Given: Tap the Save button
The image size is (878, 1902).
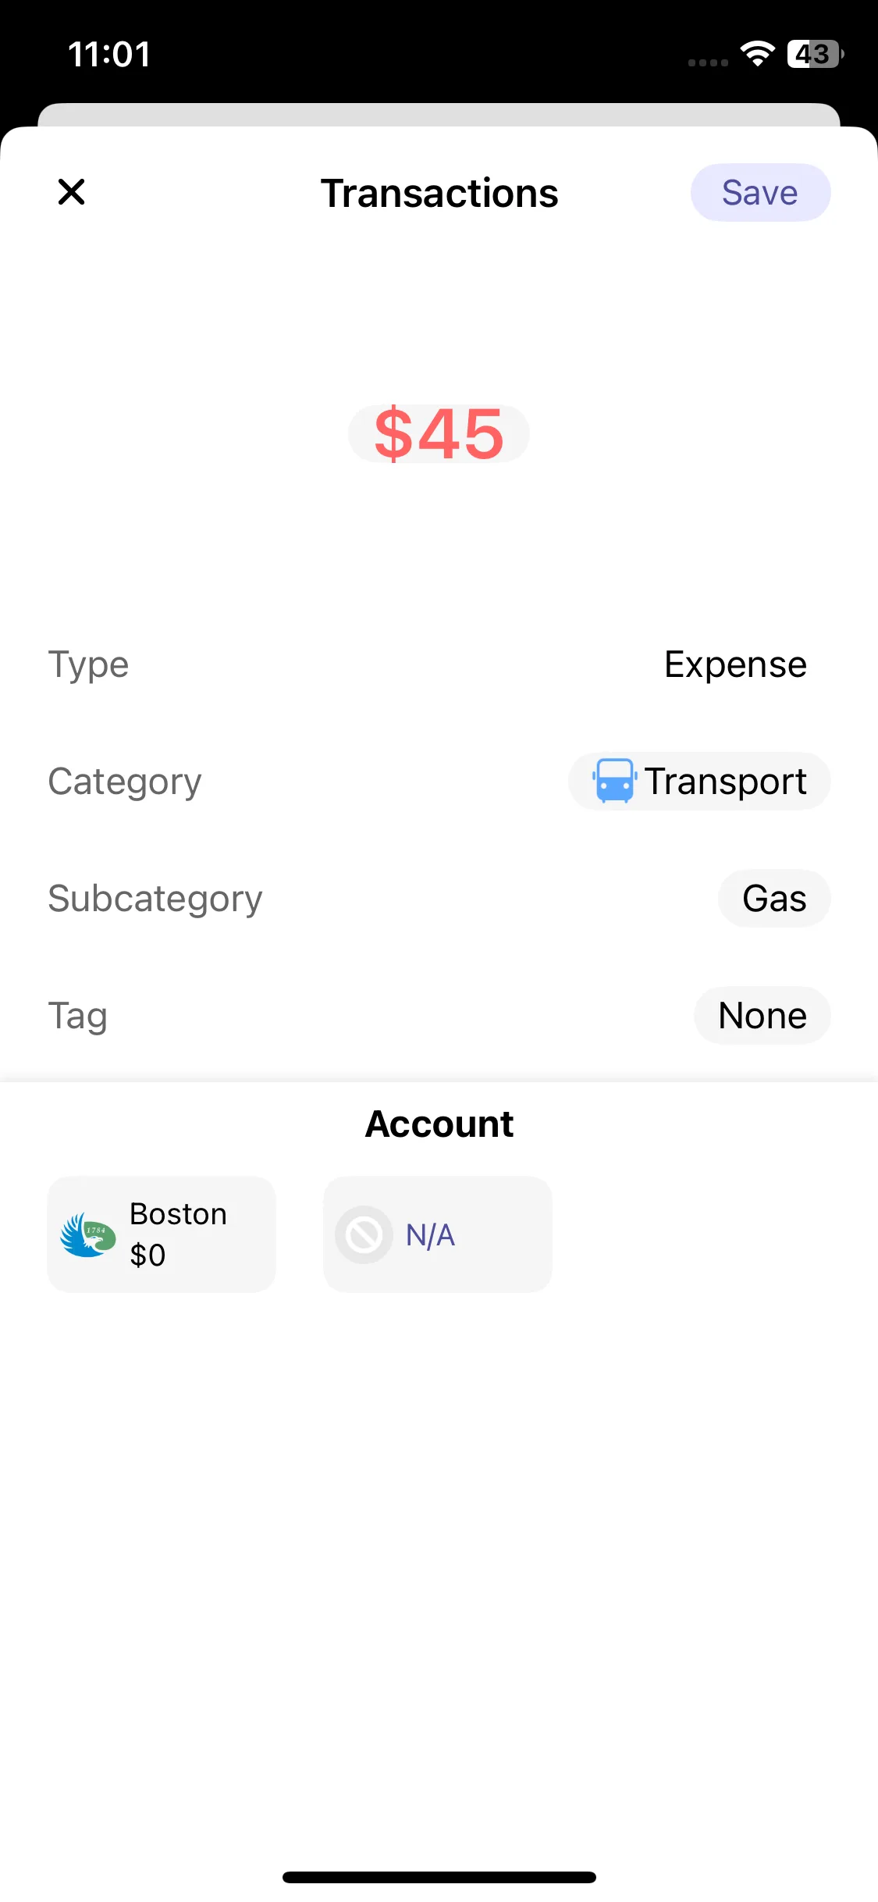Looking at the screenshot, I should [760, 193].
